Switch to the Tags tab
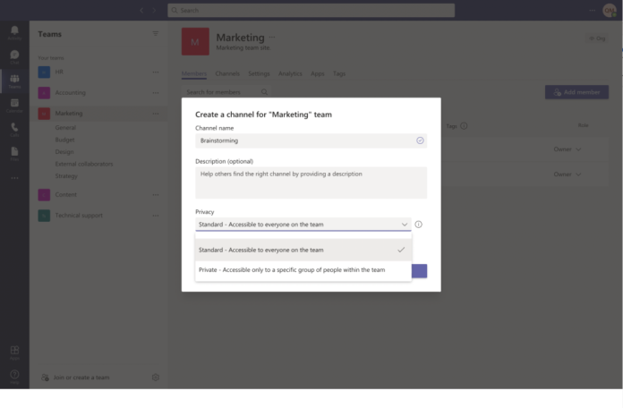The width and height of the screenshot is (623, 408). (x=339, y=73)
